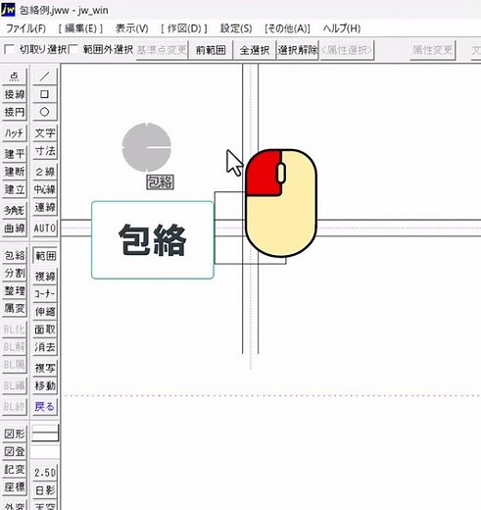Select the 範囲 range selection tool

point(45,256)
